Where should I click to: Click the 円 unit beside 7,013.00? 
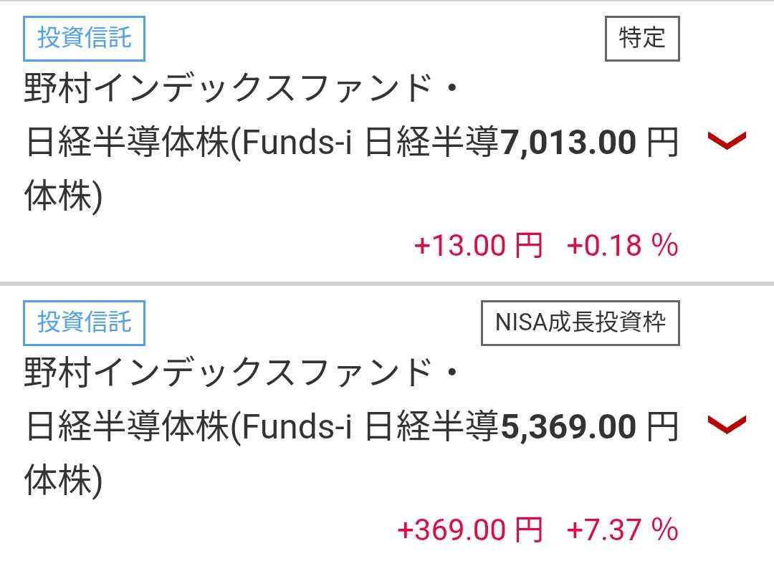pyautogui.click(x=661, y=144)
